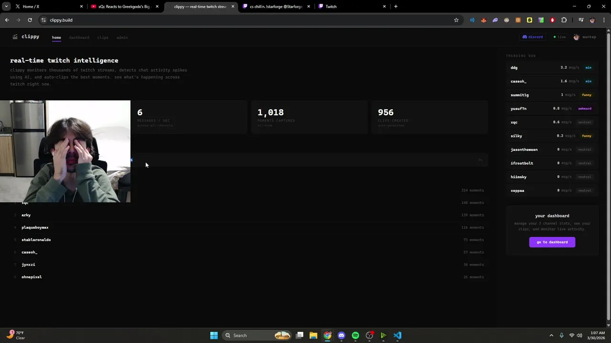Select yusuf7n in the trending list
The image size is (611, 343).
(552, 109)
